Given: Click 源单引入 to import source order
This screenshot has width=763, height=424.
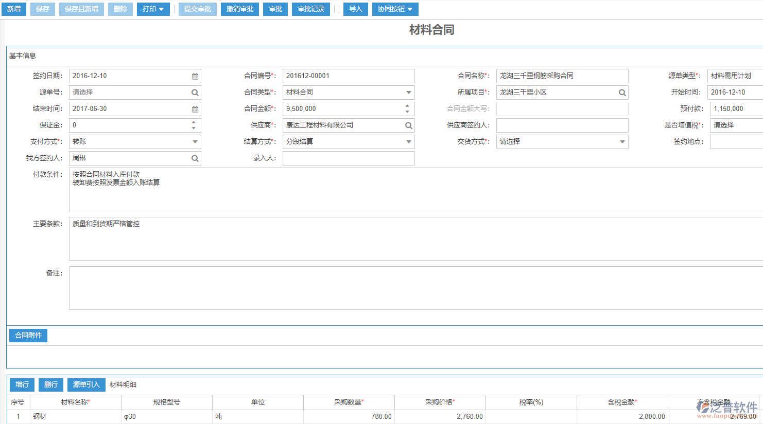Looking at the screenshot, I should click(x=86, y=384).
